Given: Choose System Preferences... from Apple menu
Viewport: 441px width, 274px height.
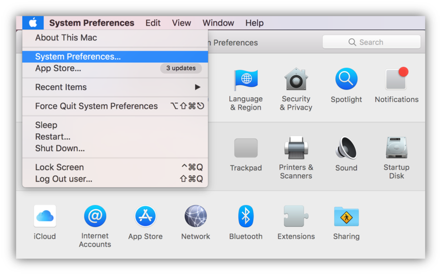Looking at the screenshot, I should pos(115,57).
